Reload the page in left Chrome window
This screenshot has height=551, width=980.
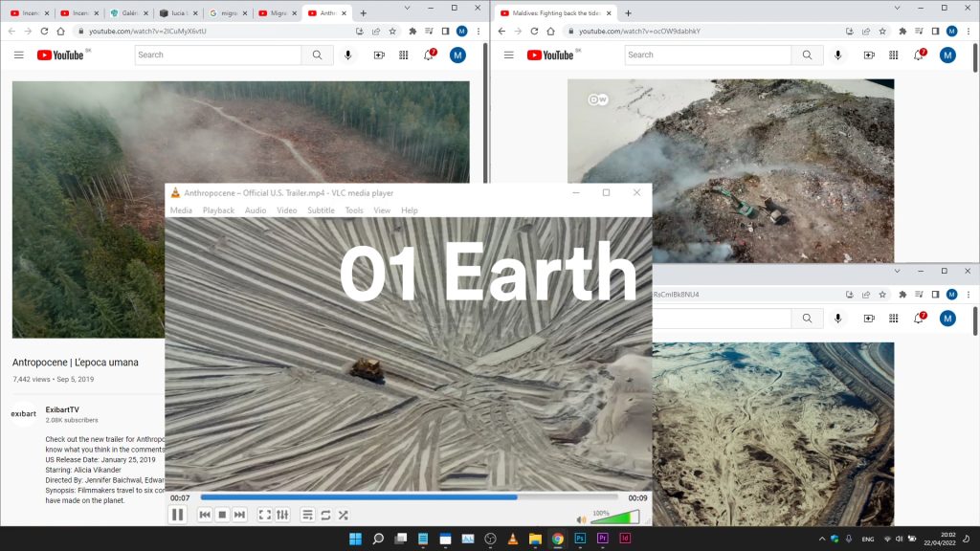pos(44,32)
